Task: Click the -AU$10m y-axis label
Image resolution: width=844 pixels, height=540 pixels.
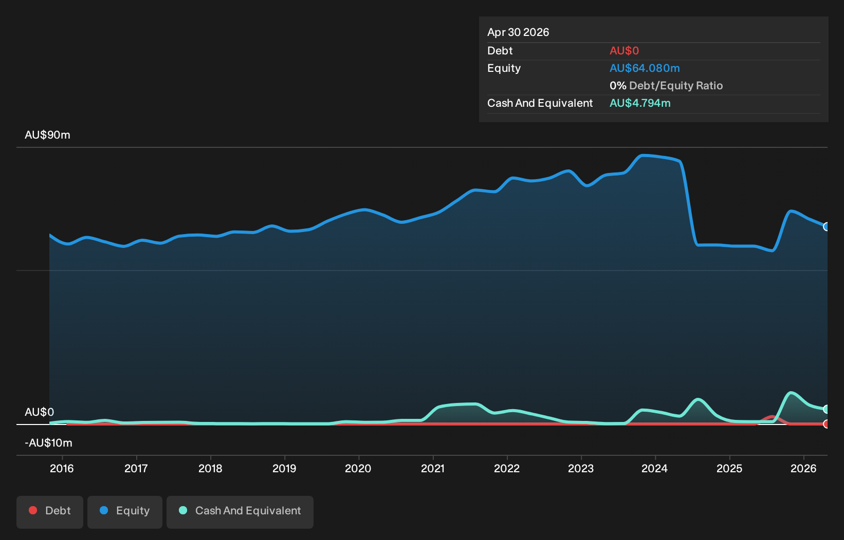Action: (48, 443)
